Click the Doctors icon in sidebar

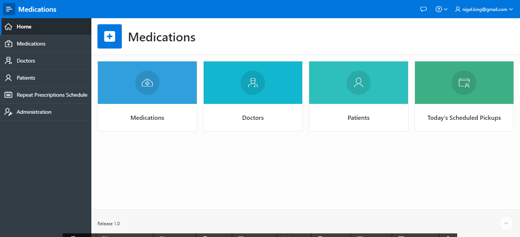tap(8, 61)
